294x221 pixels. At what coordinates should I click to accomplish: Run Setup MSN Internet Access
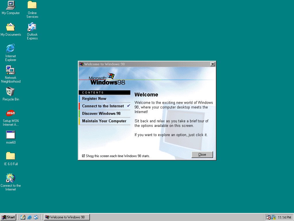coord(10,115)
